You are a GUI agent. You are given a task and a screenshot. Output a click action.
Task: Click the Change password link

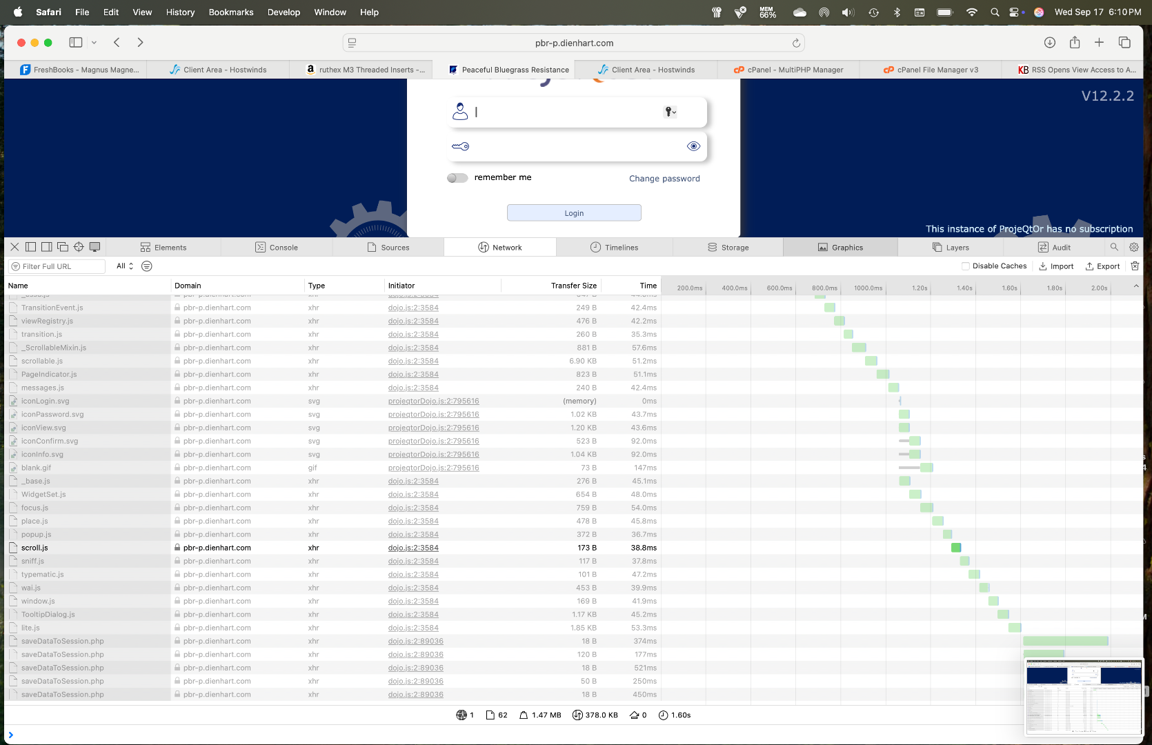(664, 179)
